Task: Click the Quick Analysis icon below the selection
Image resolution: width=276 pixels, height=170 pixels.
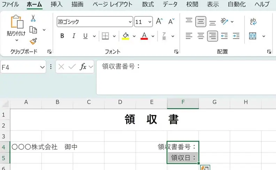Action: coord(205,168)
